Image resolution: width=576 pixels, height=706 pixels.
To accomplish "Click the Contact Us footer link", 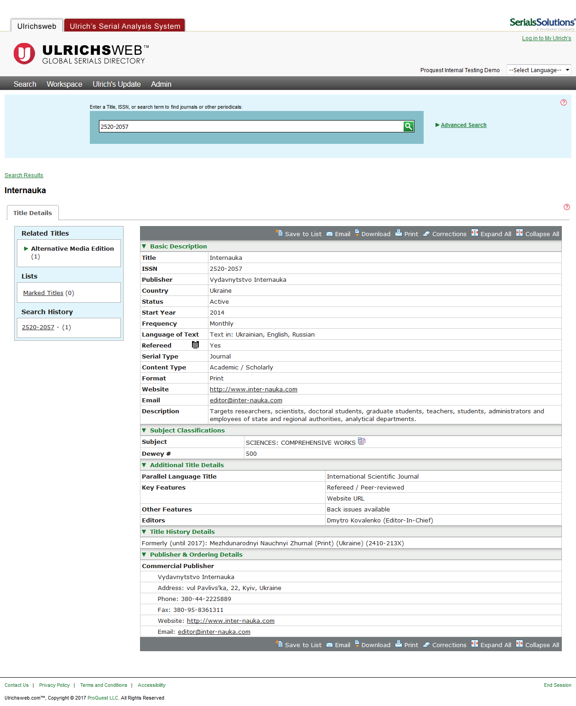I will tap(16, 685).
